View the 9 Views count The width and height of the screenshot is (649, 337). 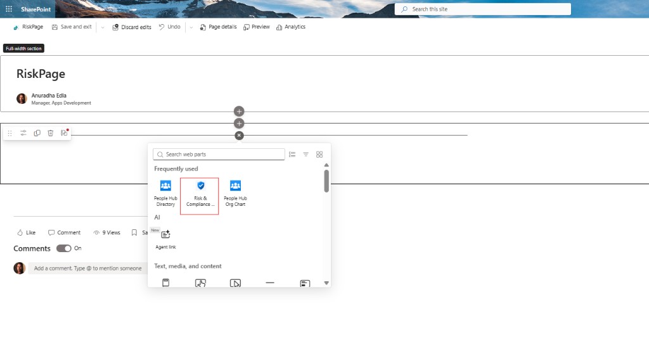(106, 233)
